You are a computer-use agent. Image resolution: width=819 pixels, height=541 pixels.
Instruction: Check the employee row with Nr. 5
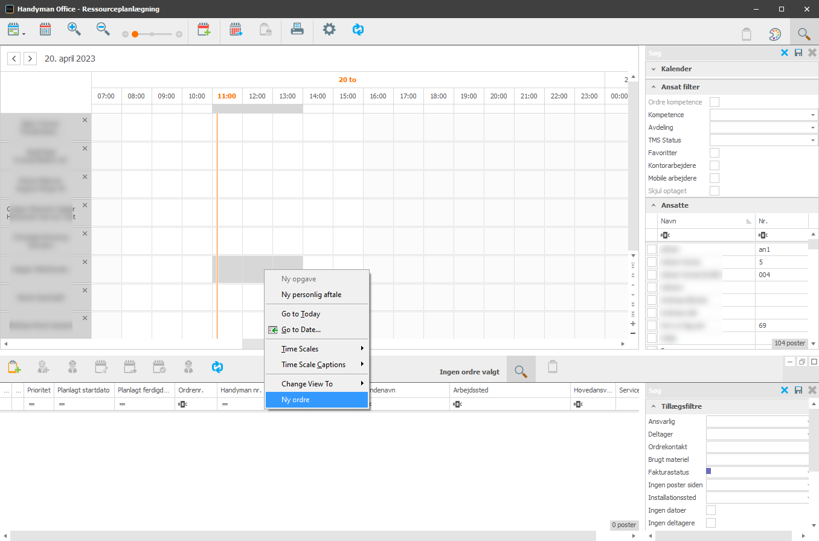click(x=652, y=262)
